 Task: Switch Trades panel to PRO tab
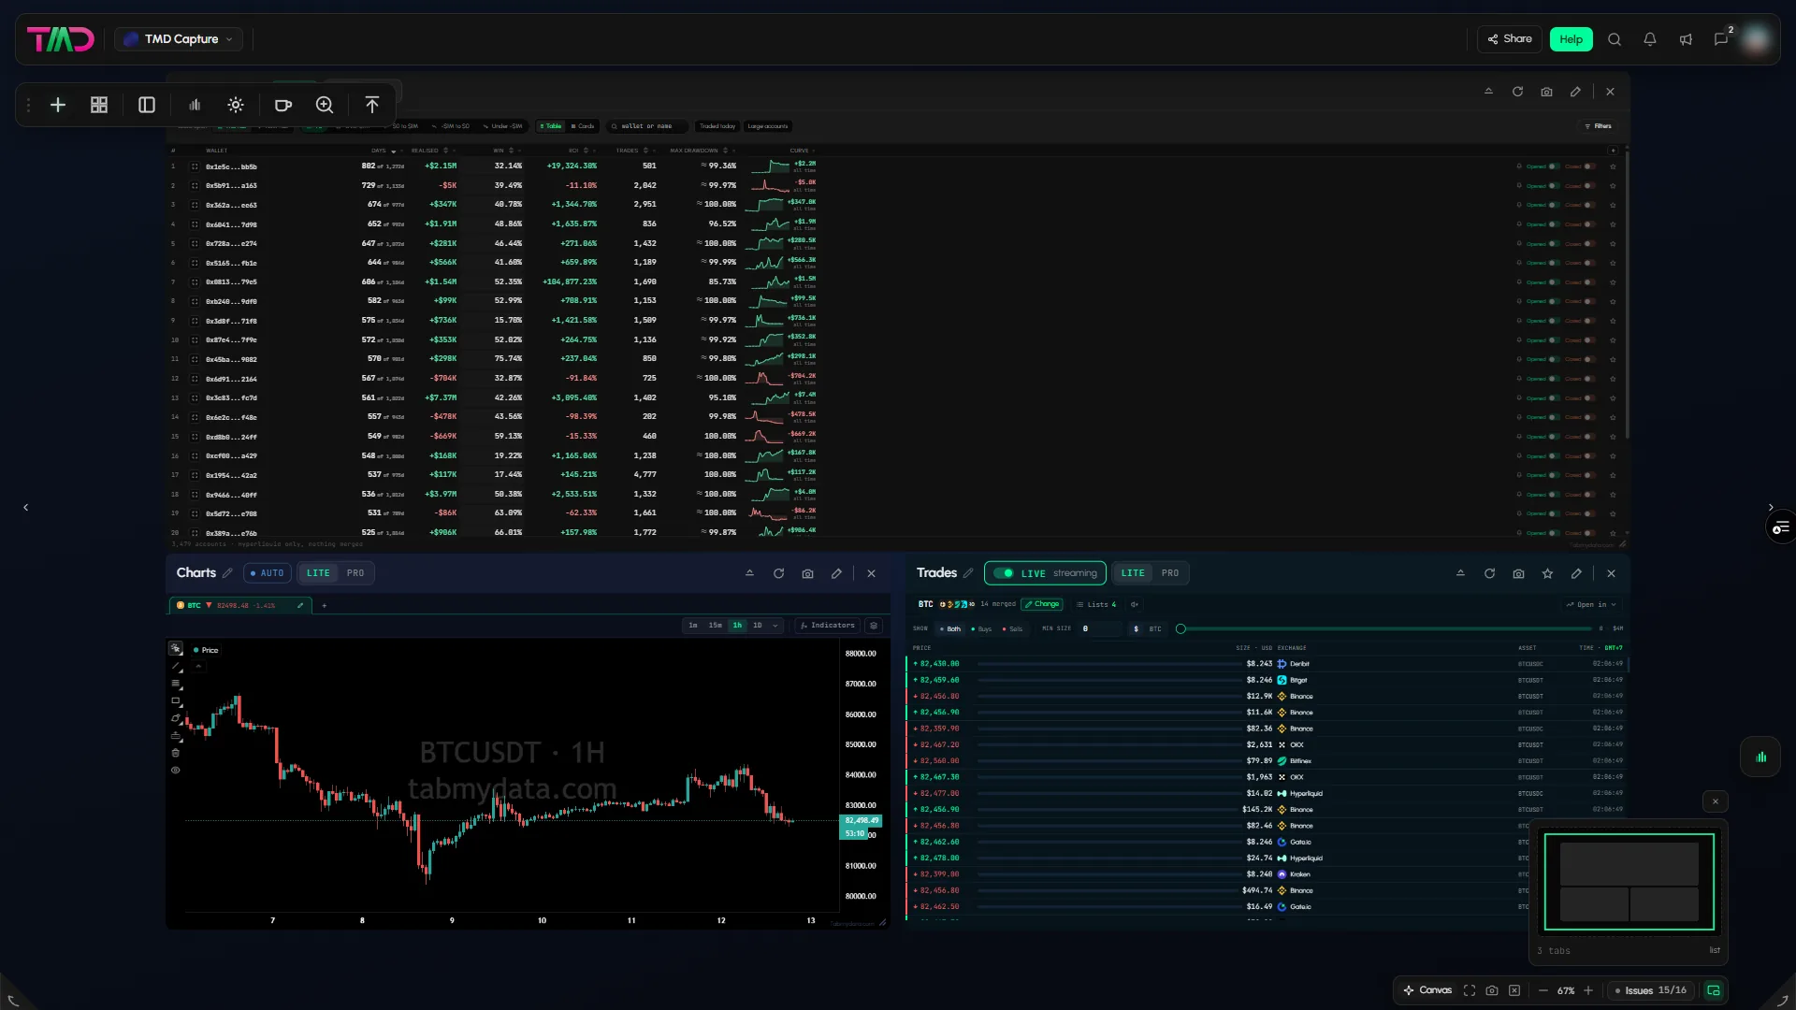pyautogui.click(x=1170, y=573)
